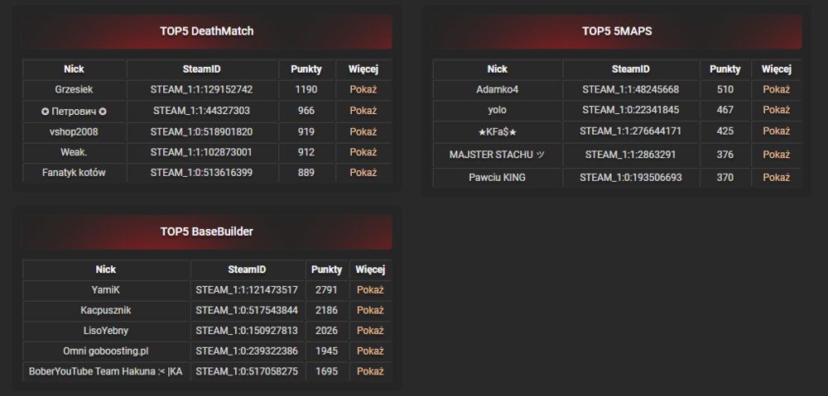
Task: Show more for Fanatyk kotów
Action: click(363, 173)
